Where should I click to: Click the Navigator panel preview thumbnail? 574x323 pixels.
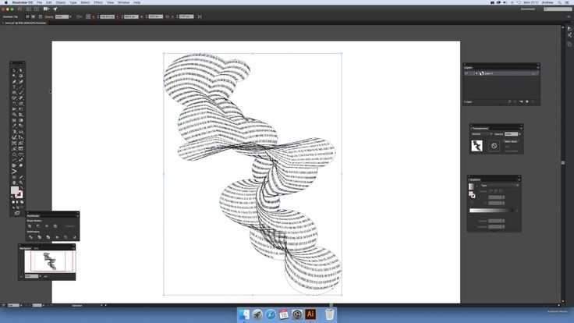pos(49,261)
